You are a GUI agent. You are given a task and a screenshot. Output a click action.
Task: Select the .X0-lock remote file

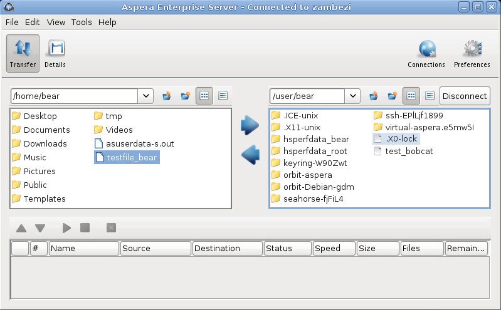coord(396,138)
